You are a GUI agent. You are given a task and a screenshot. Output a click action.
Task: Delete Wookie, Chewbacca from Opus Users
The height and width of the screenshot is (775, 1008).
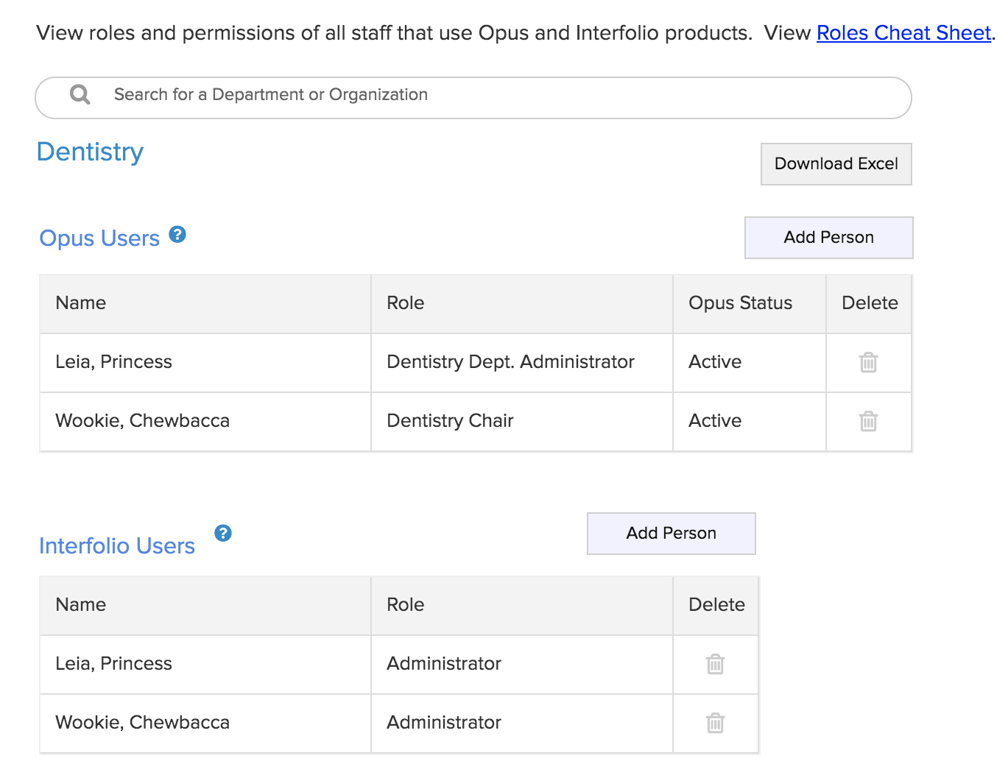point(868,421)
